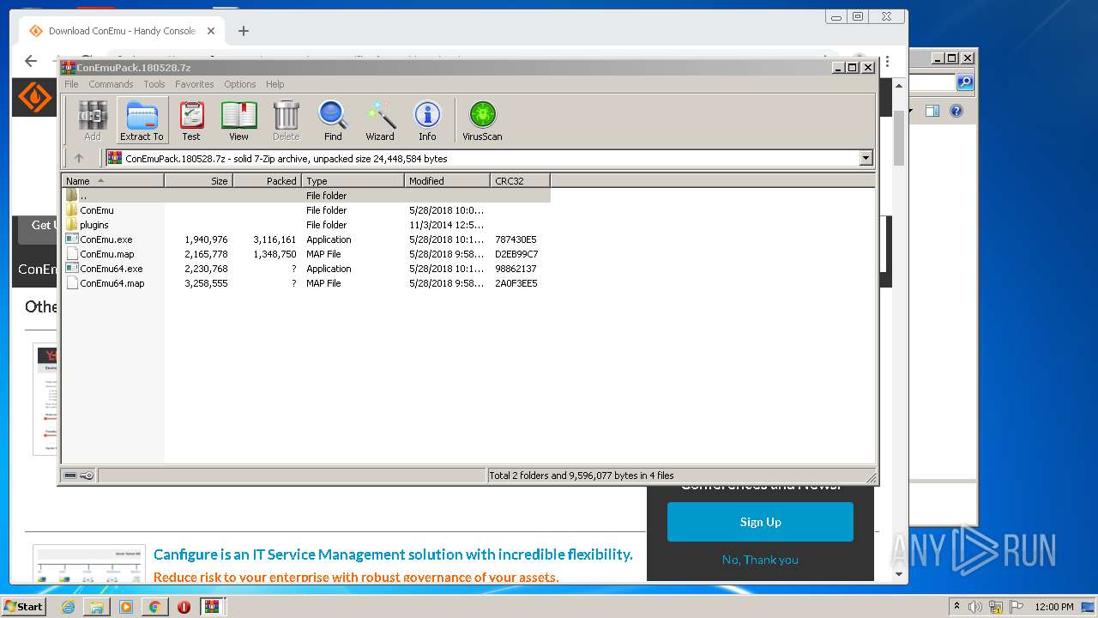The width and height of the screenshot is (1098, 618).
Task: Select the plugins folder
Action: (x=305, y=225)
